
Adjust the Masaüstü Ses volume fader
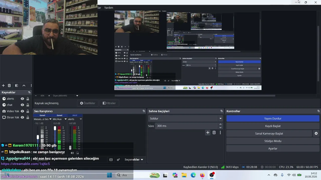(x=38, y=137)
